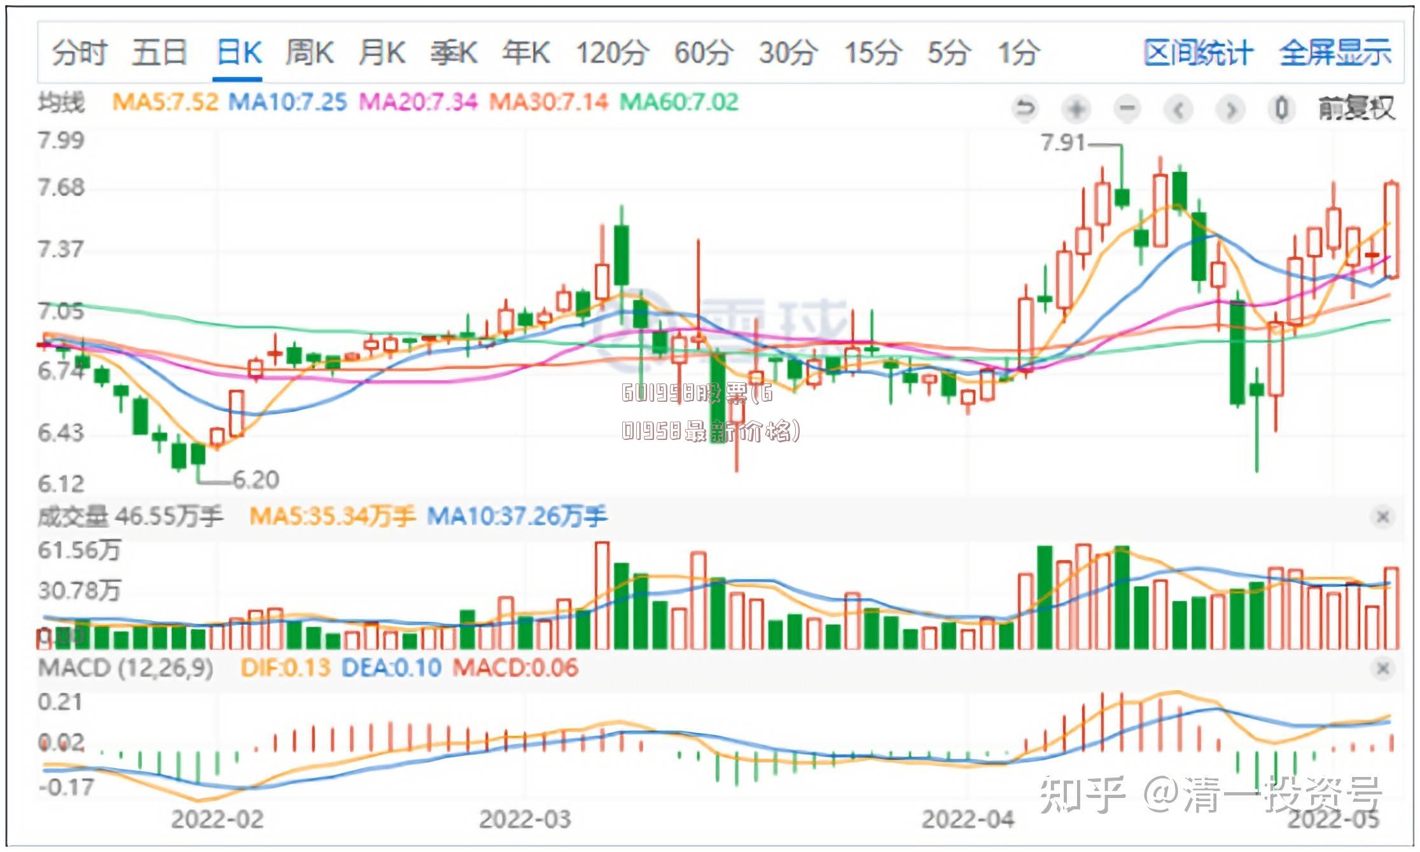The image size is (1420, 852).
Task: Click the MA5:7.52 legend label
Action: [165, 102]
